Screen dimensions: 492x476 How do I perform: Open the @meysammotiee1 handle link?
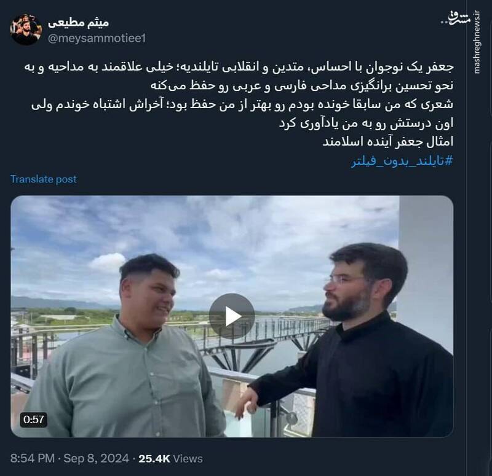pos(97,39)
